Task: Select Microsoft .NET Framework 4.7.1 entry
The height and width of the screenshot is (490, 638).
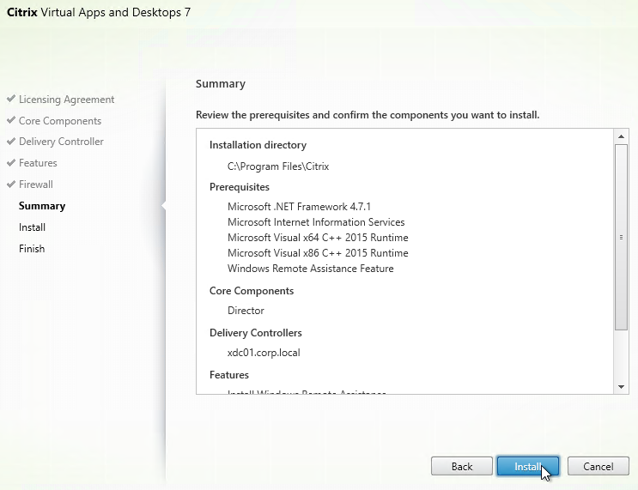Action: [299, 207]
